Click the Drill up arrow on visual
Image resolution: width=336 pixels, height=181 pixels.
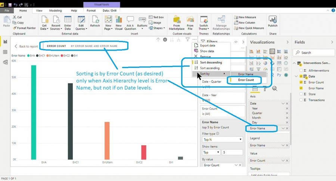158,39
